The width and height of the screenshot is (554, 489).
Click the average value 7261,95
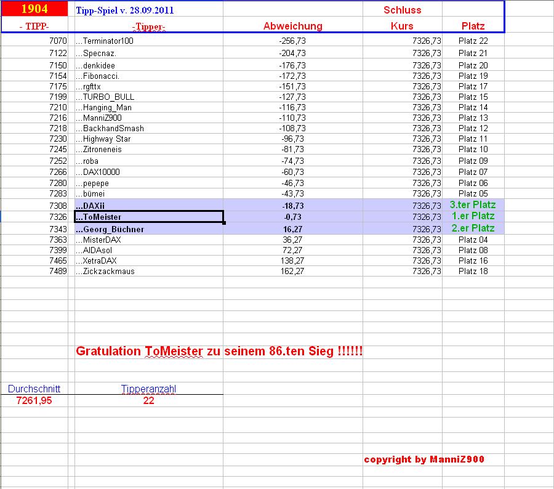(34, 400)
